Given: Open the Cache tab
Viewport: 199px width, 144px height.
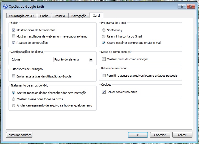Looking at the screenshot, I should 44,16.
